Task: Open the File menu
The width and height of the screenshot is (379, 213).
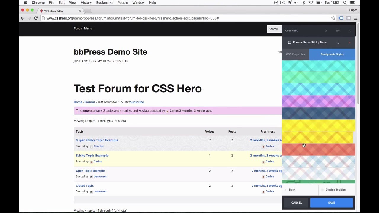Action: coord(52,3)
